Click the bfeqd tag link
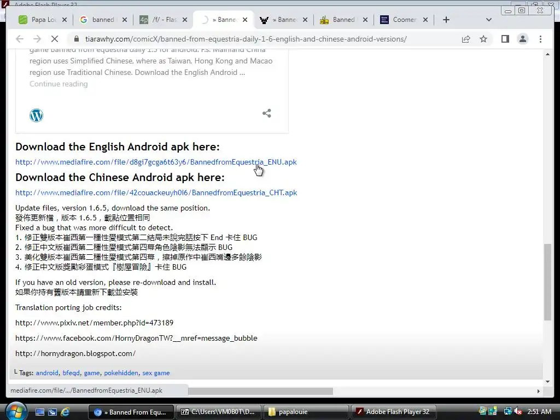560x420 pixels. [x=71, y=373]
